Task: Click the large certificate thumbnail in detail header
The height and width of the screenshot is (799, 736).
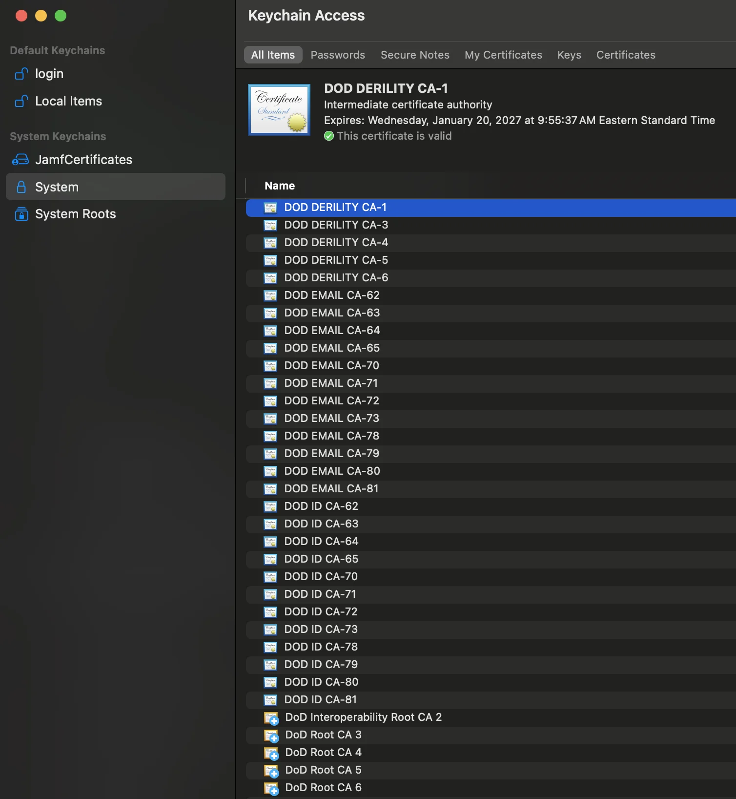Action: 279,110
